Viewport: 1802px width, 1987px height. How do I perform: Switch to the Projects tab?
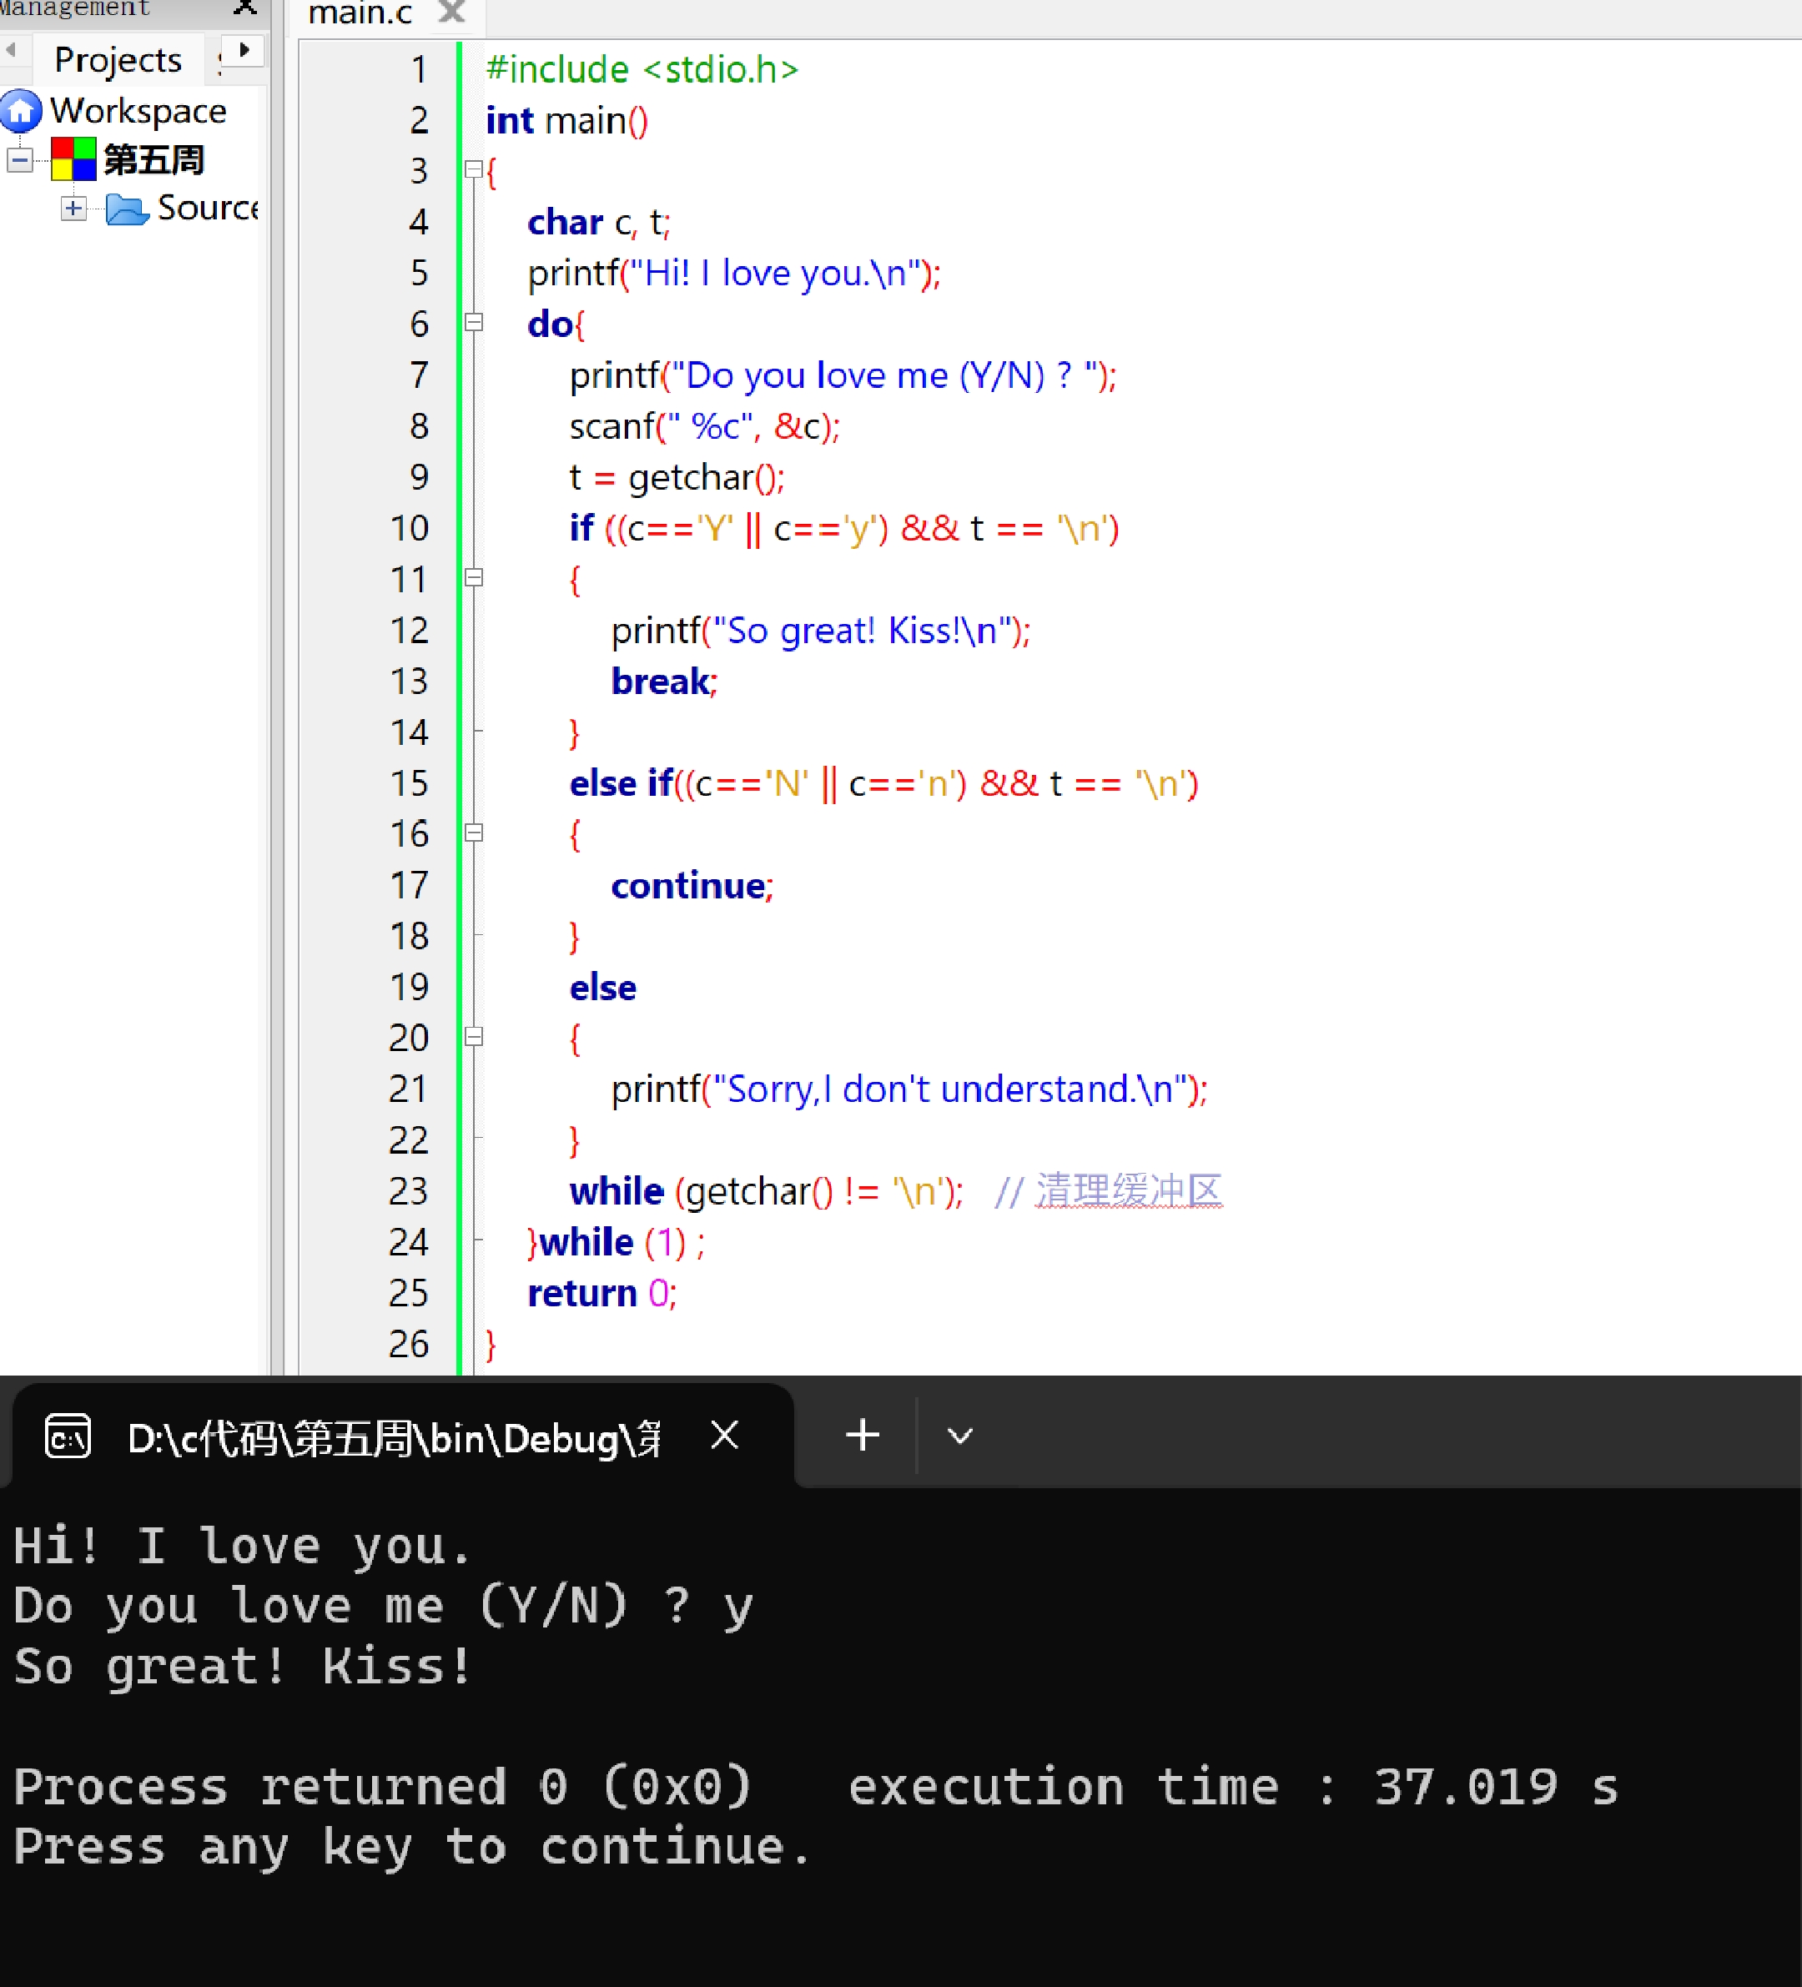point(118,59)
